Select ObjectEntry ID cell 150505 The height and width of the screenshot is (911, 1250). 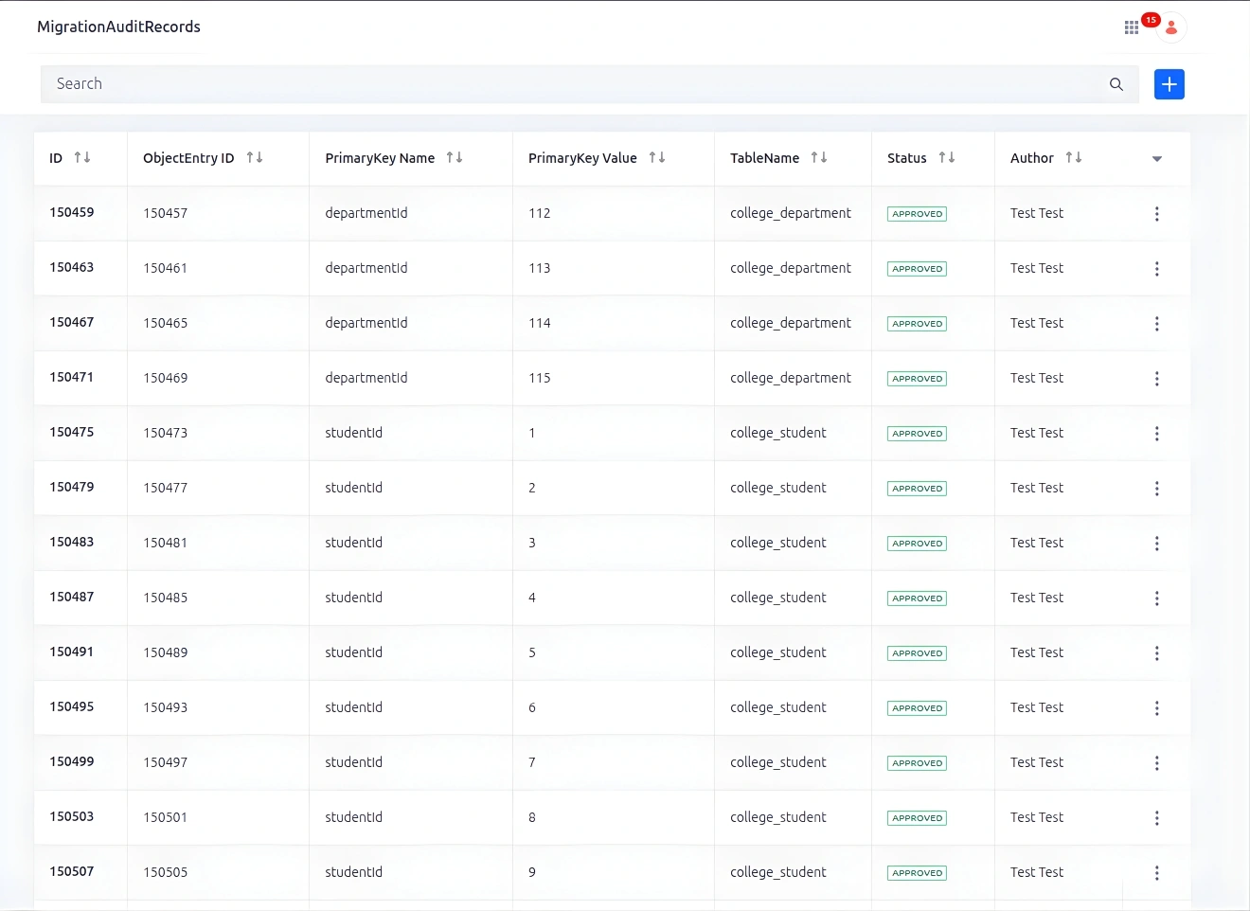point(166,872)
